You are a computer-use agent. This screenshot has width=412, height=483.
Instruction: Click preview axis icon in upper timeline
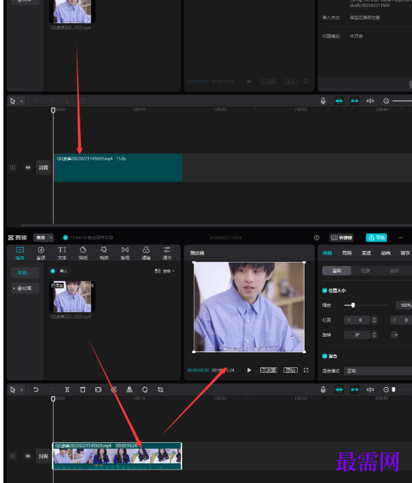tap(370, 101)
